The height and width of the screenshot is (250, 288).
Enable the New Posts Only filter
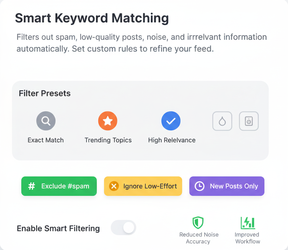tap(227, 186)
